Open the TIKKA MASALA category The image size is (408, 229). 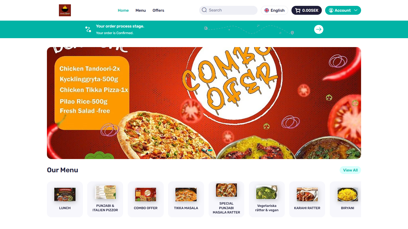coord(186,199)
